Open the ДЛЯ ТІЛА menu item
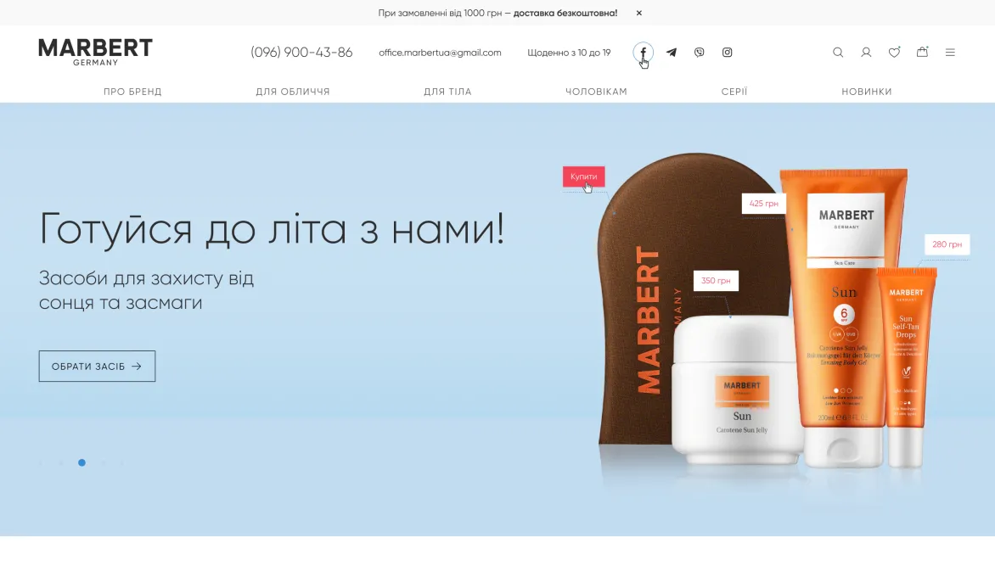This screenshot has width=995, height=577. pyautogui.click(x=447, y=92)
